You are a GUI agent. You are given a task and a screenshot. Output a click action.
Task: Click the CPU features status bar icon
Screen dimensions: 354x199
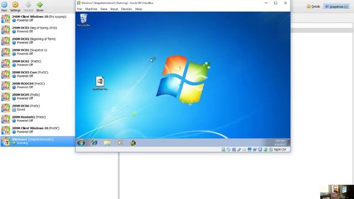(260, 149)
